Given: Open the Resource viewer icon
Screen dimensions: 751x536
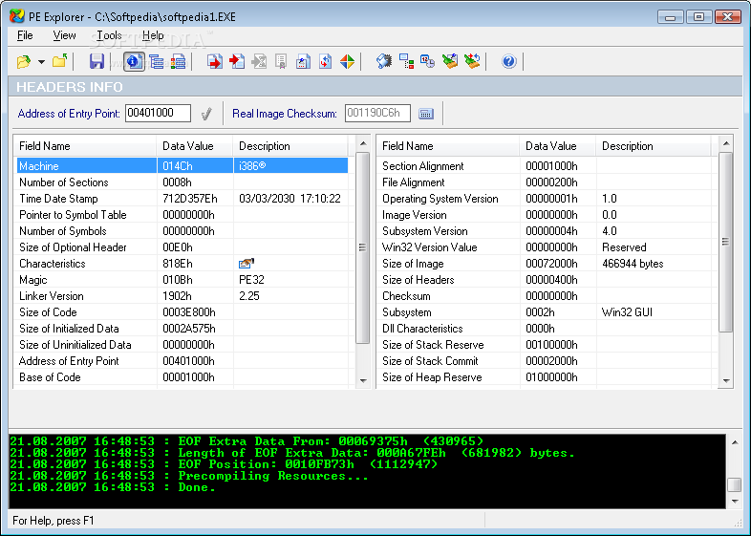Looking at the screenshot, I should click(303, 61).
